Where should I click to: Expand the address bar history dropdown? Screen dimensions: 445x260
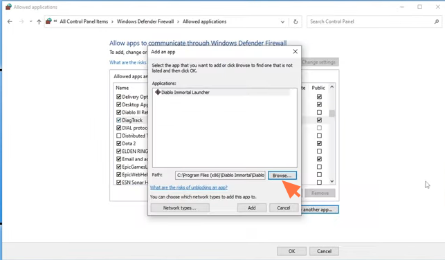[x=282, y=22]
